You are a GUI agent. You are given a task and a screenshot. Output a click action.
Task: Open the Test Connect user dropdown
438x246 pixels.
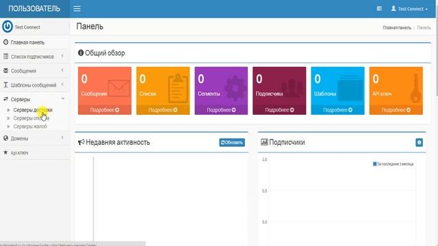point(409,9)
